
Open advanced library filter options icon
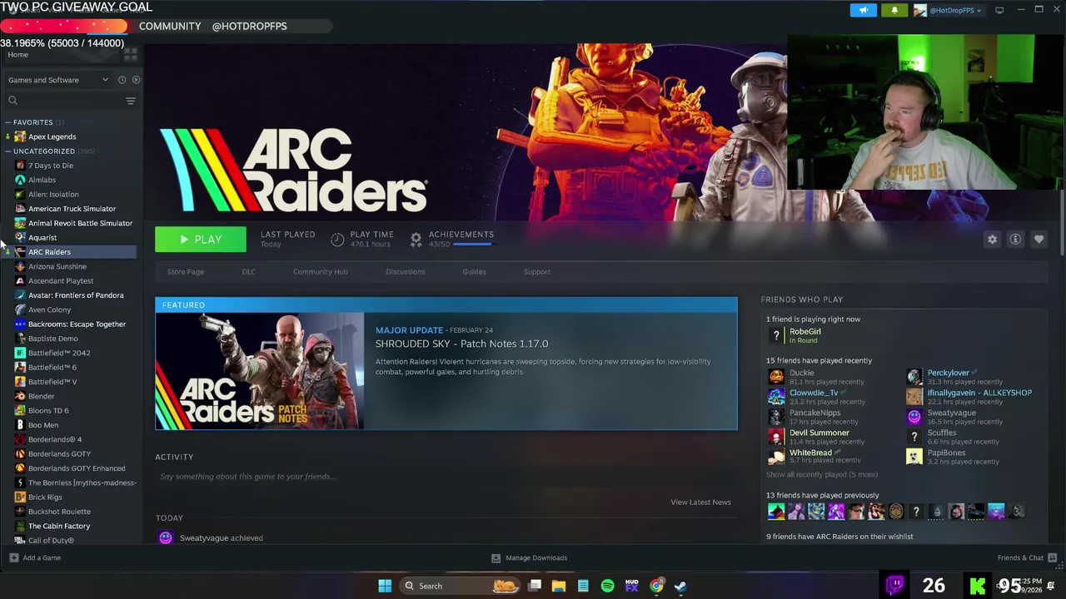[x=131, y=101]
